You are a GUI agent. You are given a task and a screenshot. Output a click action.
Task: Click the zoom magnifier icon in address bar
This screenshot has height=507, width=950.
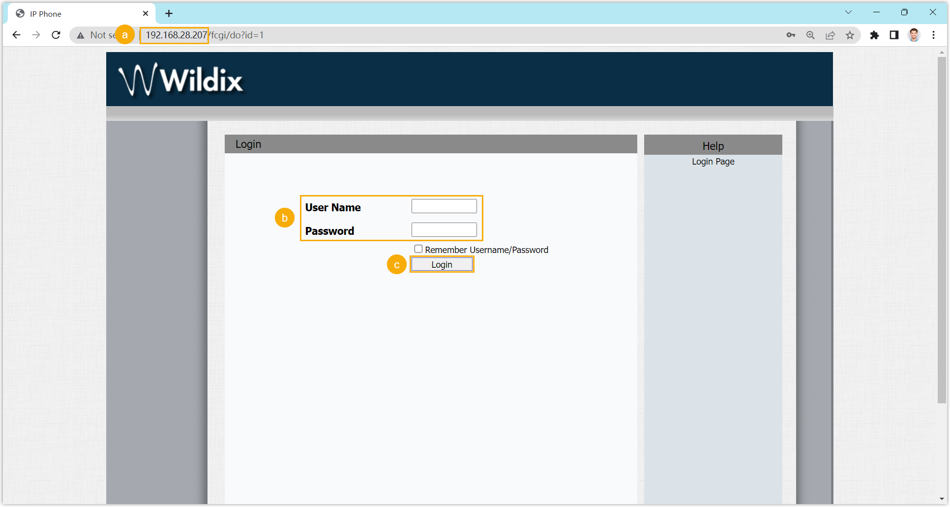click(x=810, y=35)
